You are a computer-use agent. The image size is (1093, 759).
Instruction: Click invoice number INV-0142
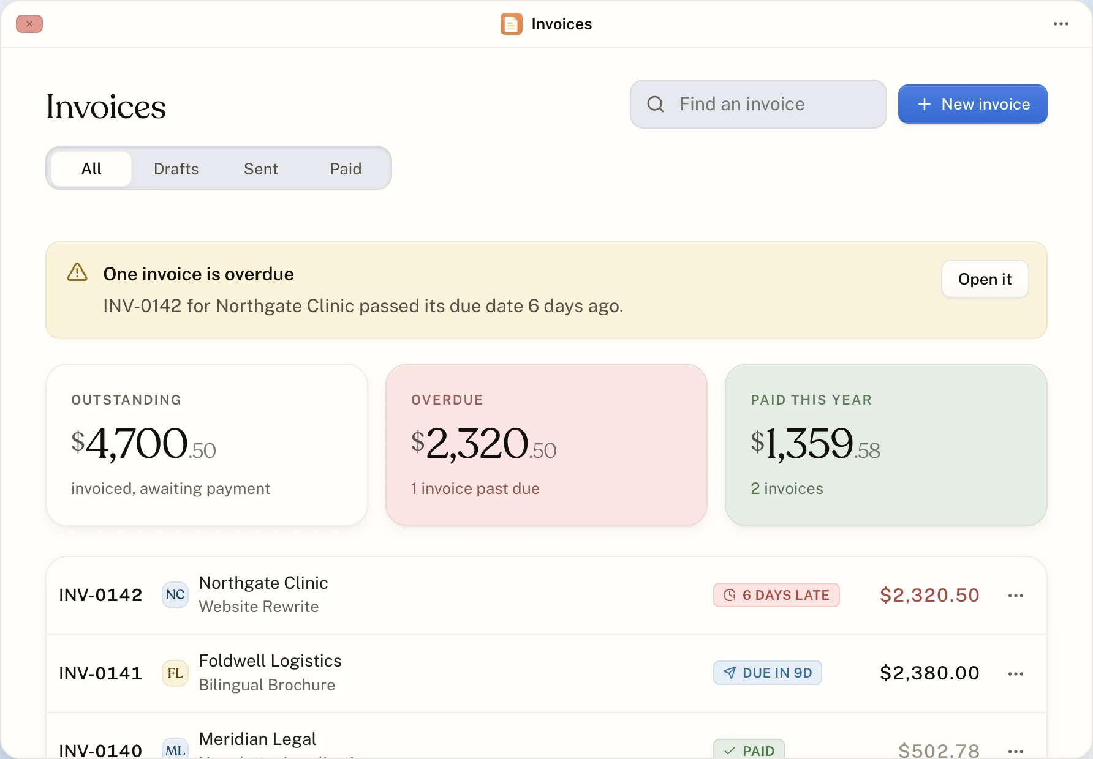point(100,595)
